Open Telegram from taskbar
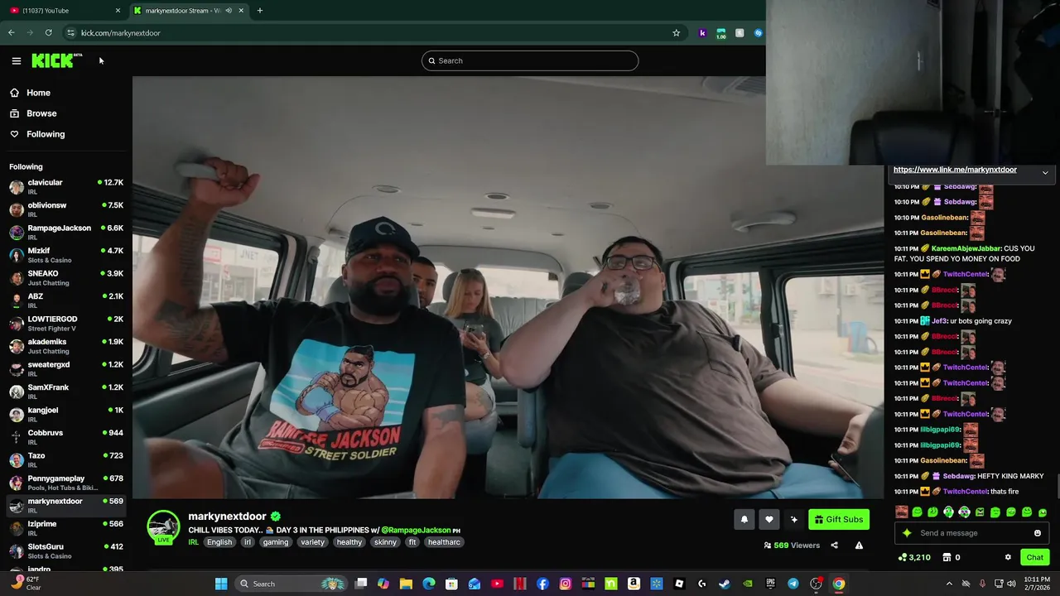Image resolution: width=1060 pixels, height=596 pixels. [793, 584]
